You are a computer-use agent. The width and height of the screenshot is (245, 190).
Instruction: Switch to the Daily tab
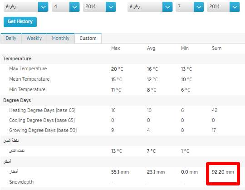11,38
